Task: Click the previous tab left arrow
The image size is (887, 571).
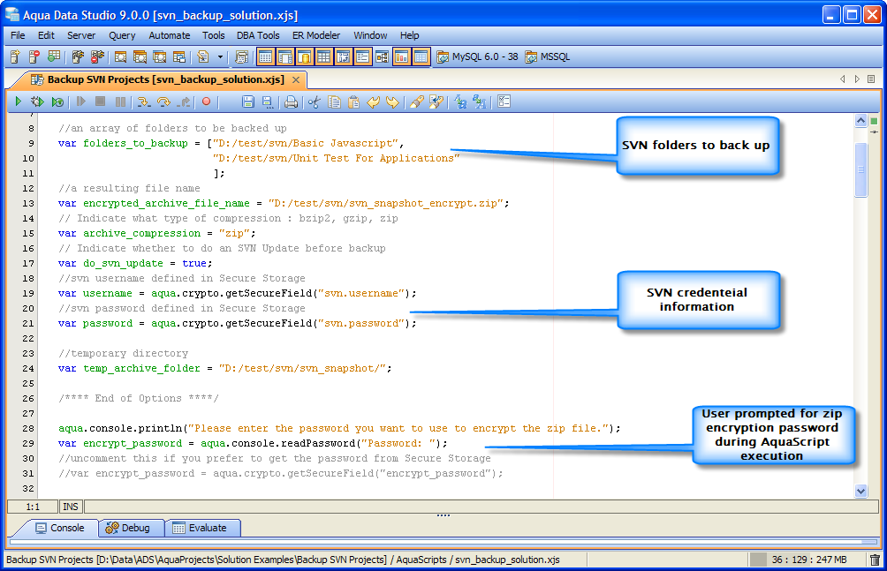Action: click(x=842, y=79)
